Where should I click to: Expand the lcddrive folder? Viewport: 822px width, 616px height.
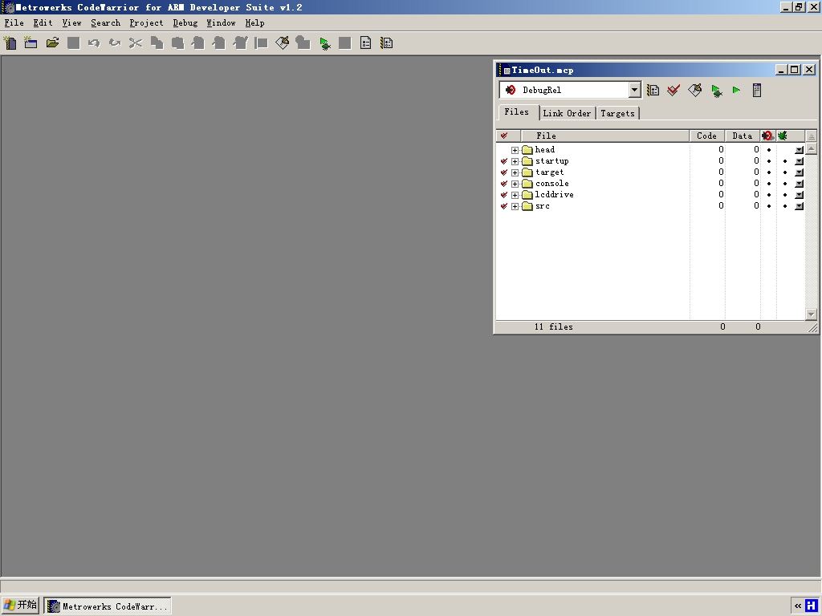(x=515, y=196)
